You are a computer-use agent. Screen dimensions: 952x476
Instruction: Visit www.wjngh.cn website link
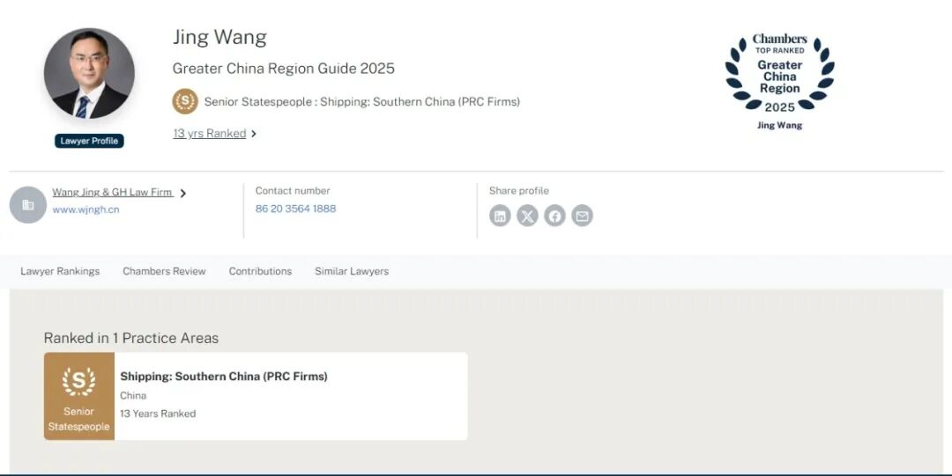(86, 209)
